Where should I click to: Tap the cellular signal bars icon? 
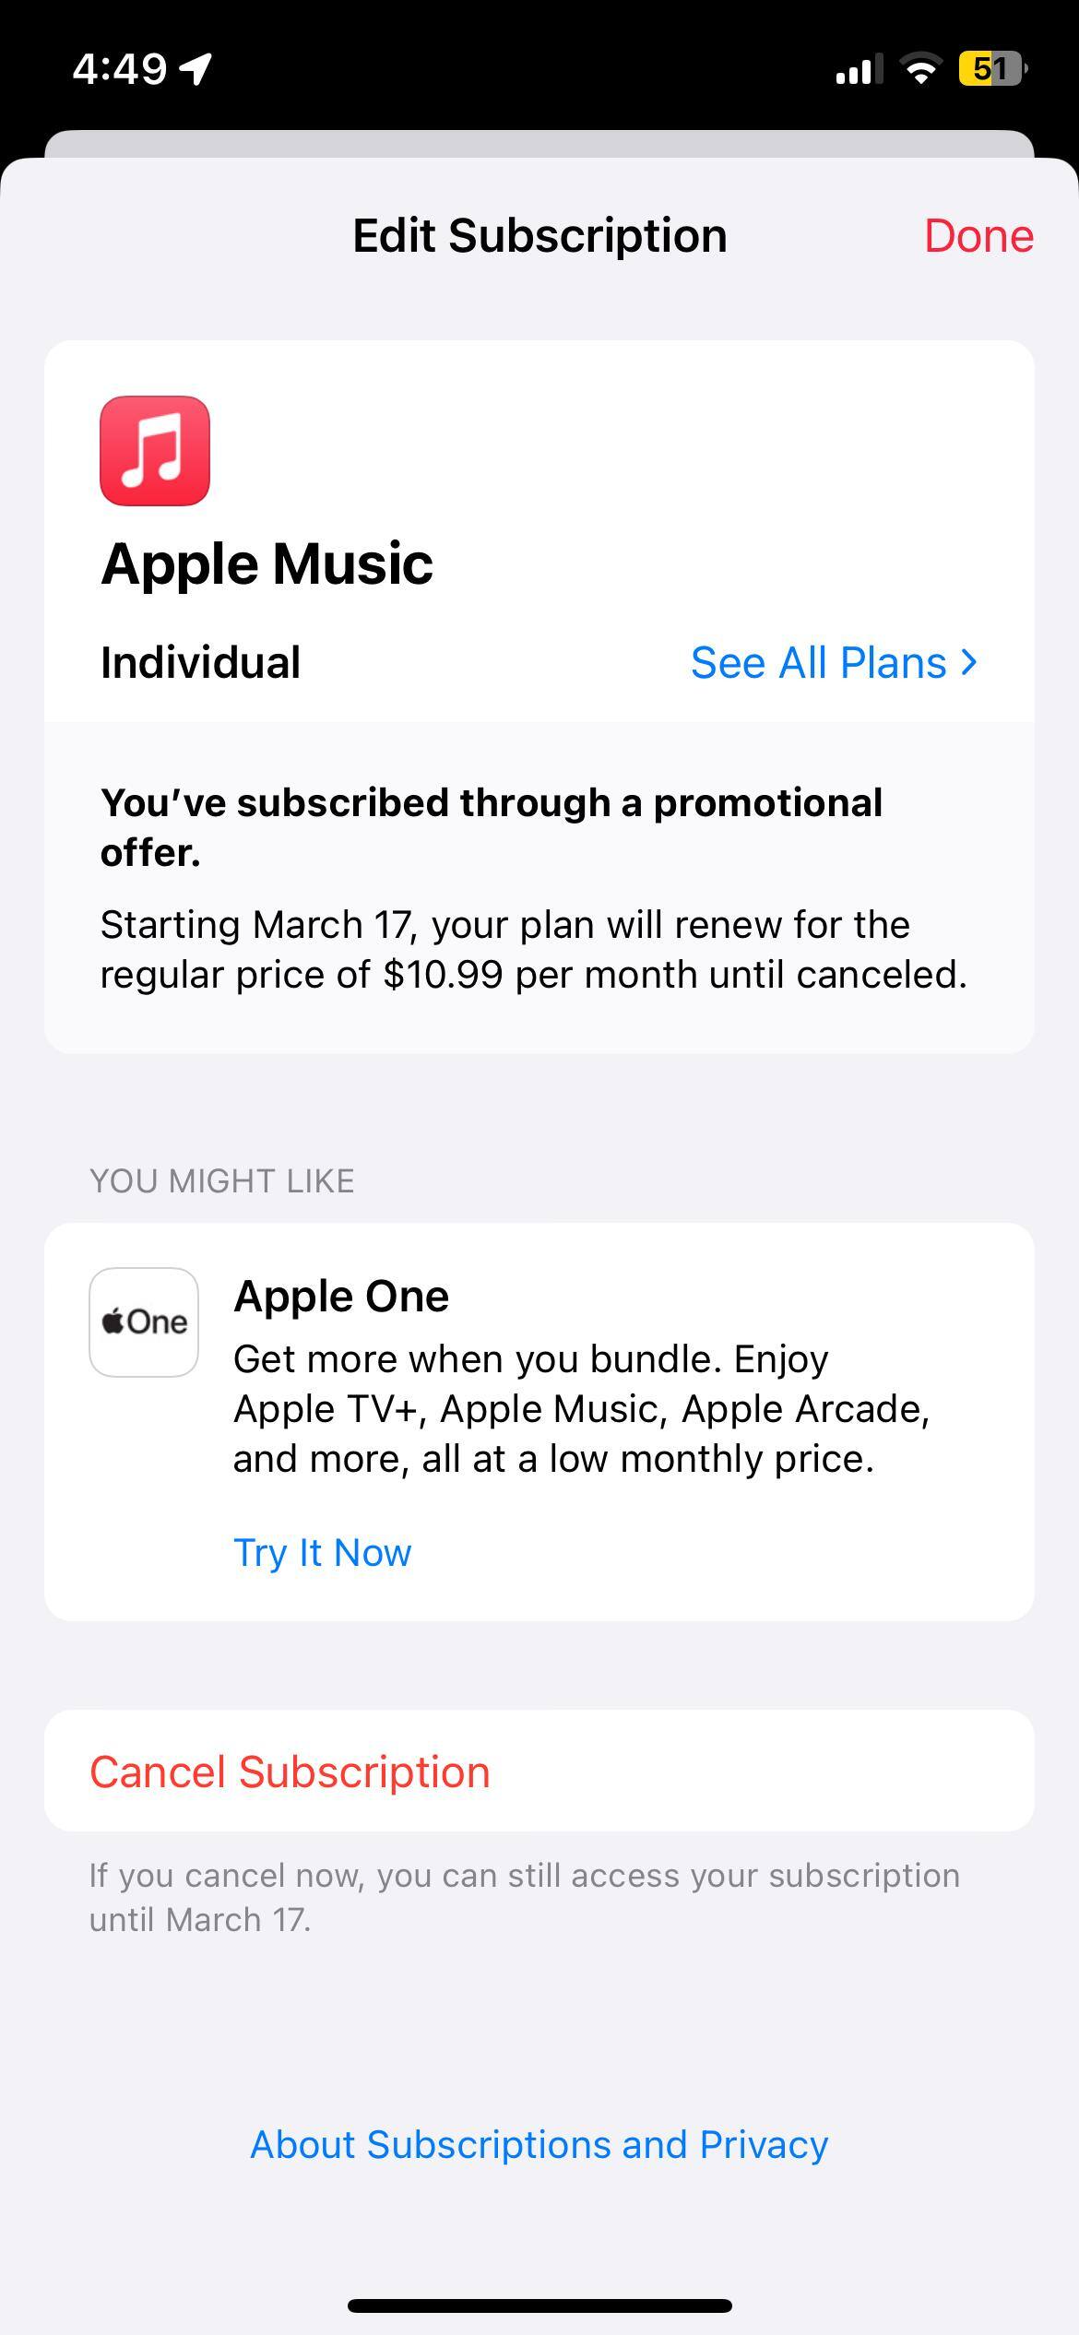(858, 68)
